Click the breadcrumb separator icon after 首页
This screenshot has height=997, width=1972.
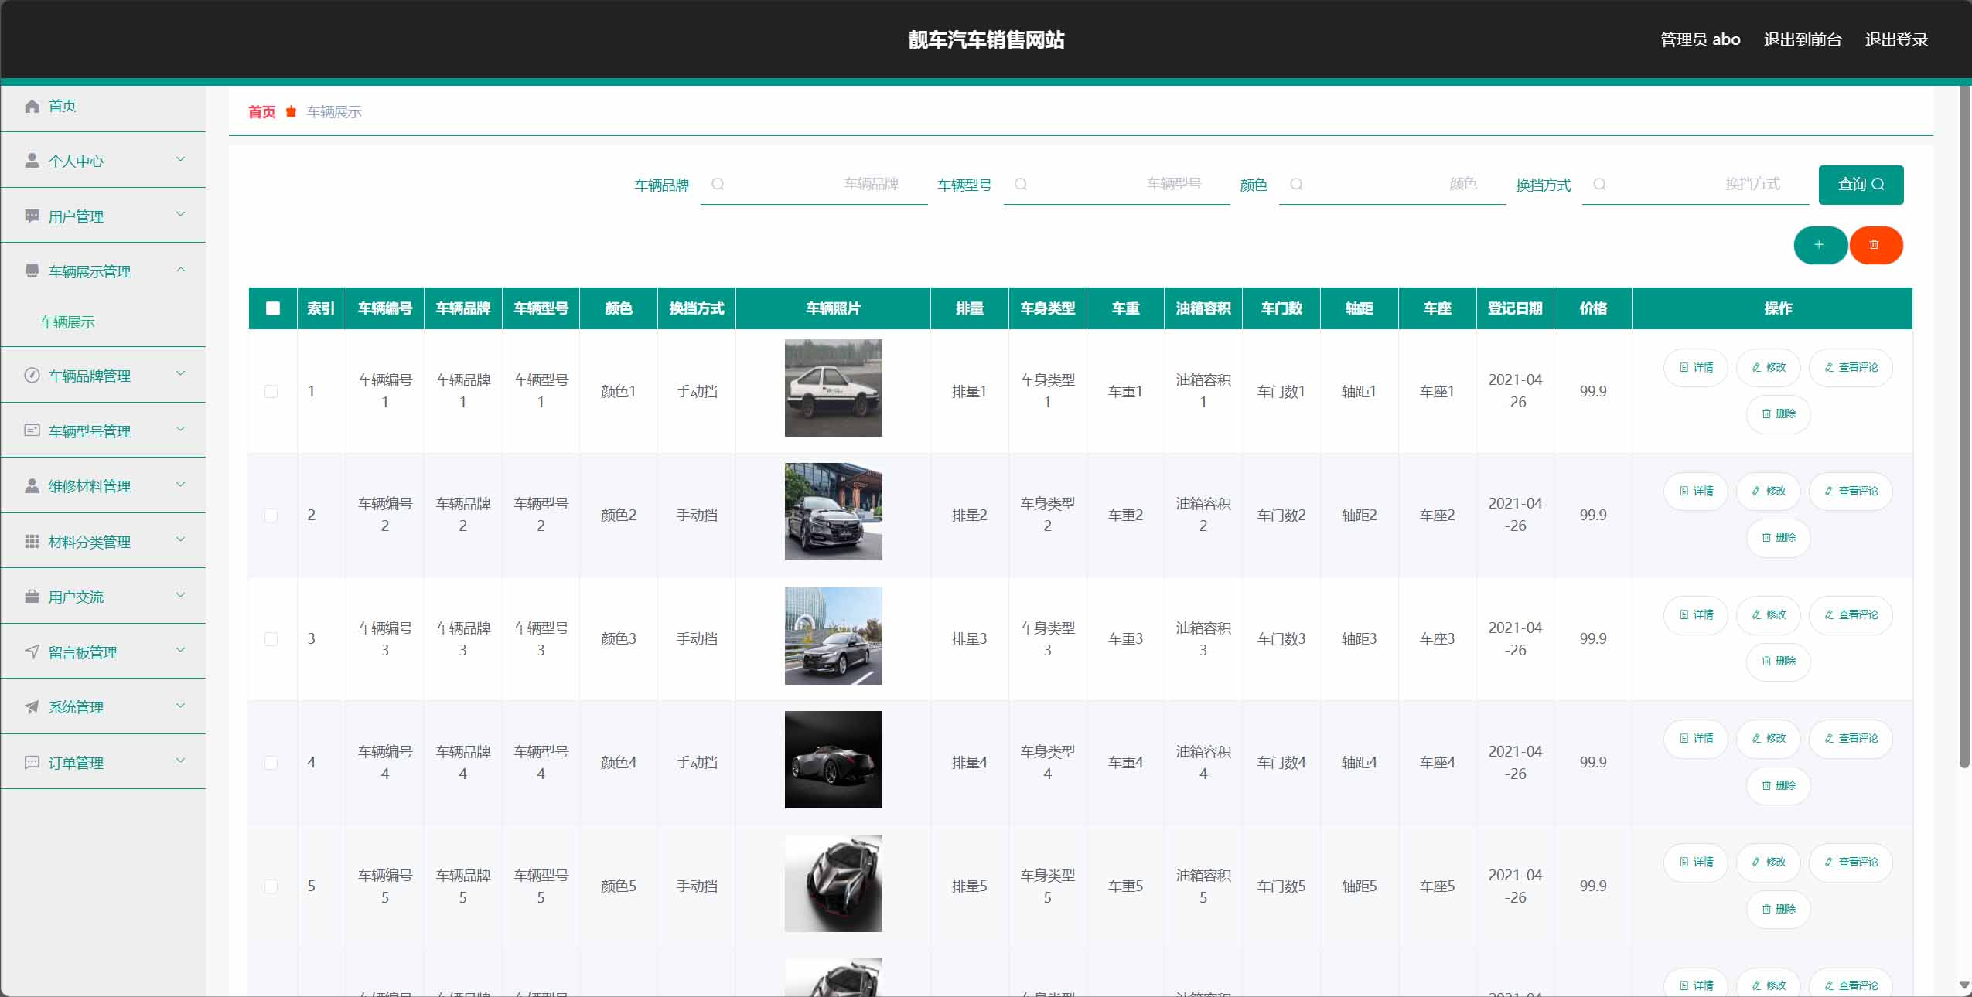point(291,112)
